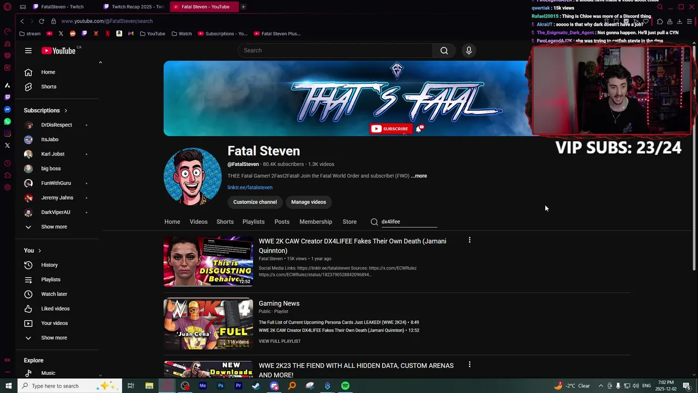
Task: Open Messenger icon in Opera sidebar
Action: pos(7,109)
